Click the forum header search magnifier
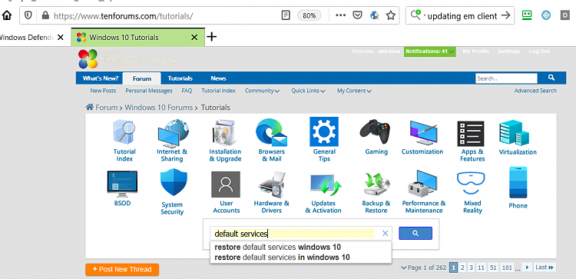The width and height of the screenshot is (576, 279). click(x=551, y=78)
